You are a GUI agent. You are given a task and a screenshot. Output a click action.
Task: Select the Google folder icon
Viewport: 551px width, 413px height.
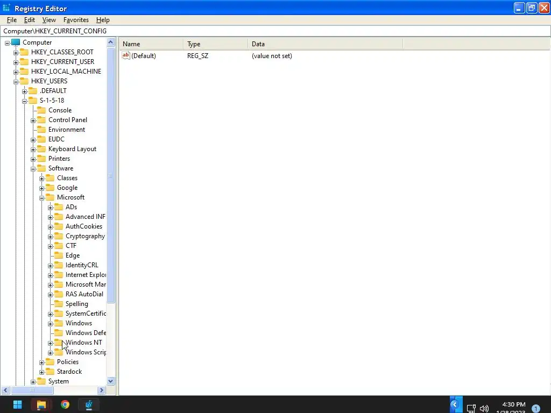[x=50, y=188]
